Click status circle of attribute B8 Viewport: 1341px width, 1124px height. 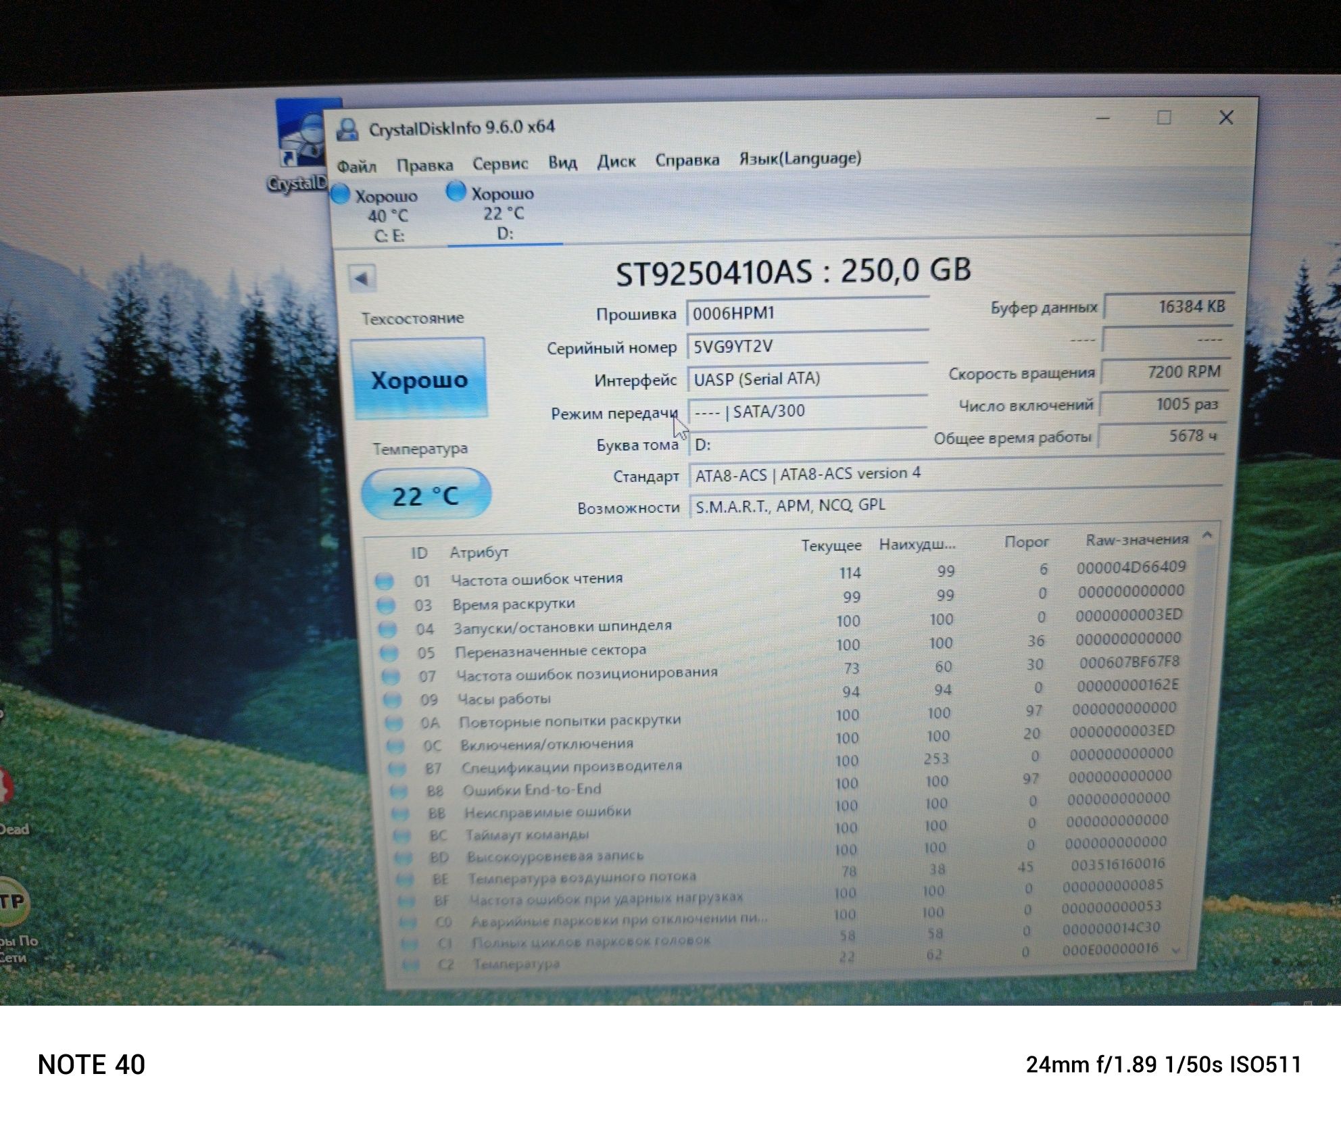coord(399,791)
